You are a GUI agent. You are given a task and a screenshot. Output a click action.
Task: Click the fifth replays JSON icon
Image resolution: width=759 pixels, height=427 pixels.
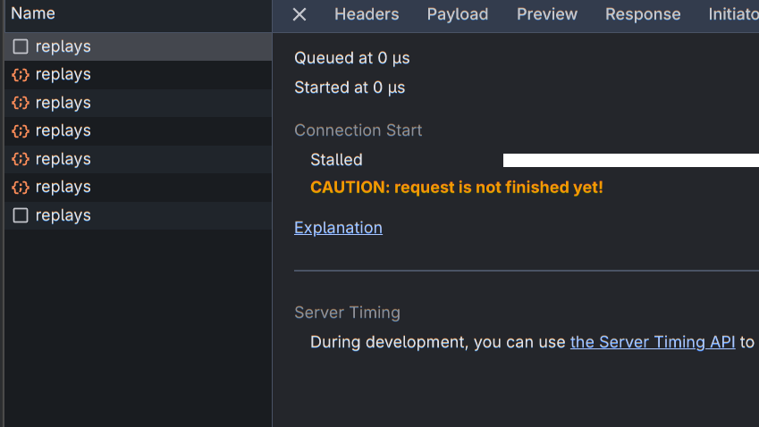click(21, 159)
